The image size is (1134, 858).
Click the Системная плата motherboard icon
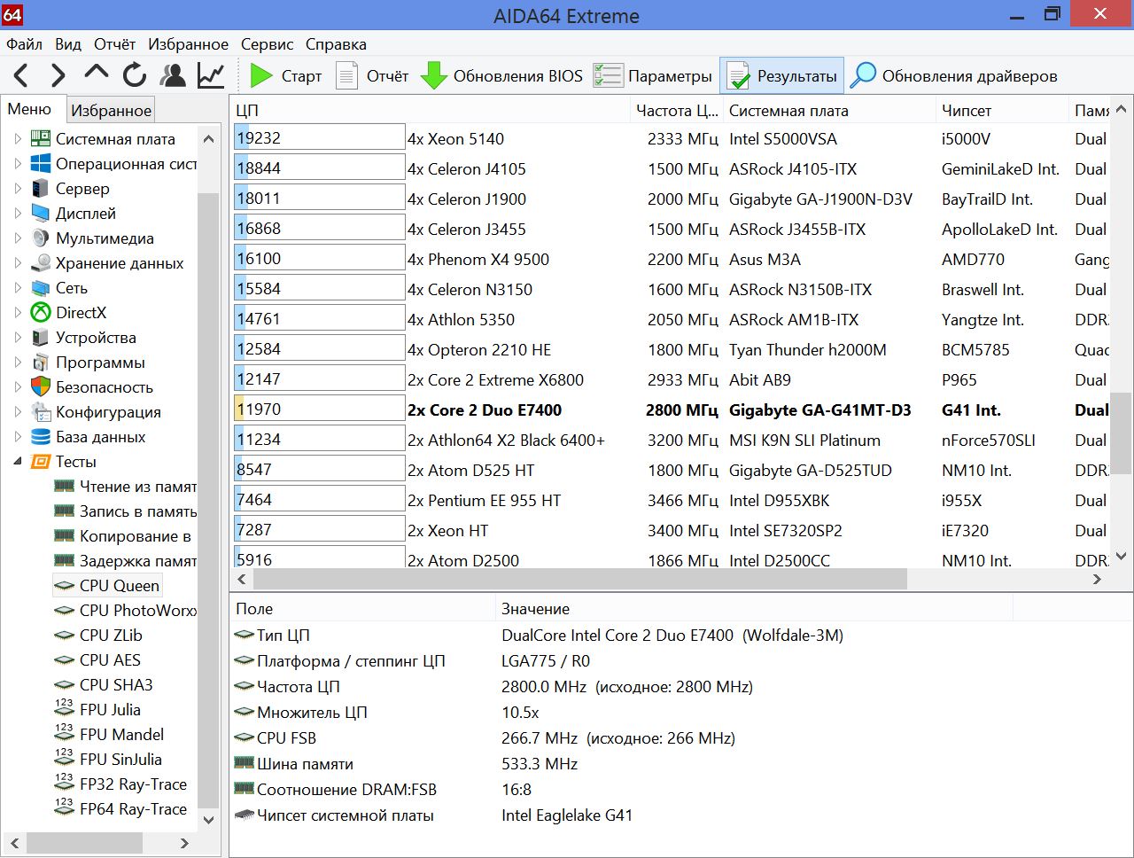click(41, 138)
